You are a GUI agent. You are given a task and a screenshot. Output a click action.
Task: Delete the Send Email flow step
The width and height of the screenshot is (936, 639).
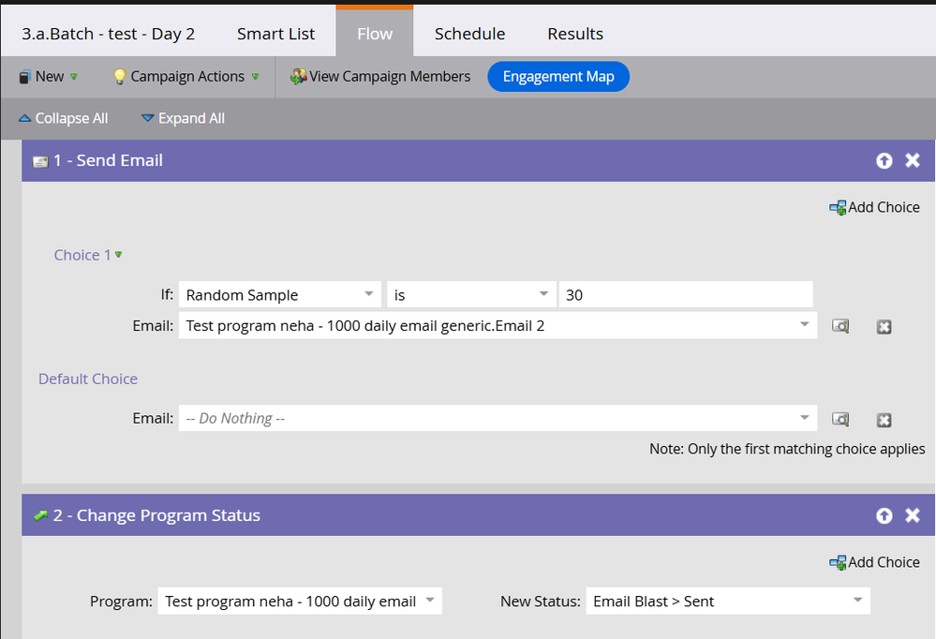click(x=913, y=161)
